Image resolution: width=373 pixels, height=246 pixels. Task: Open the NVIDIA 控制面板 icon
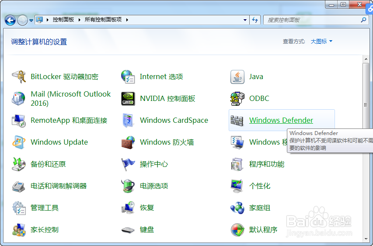click(x=128, y=99)
